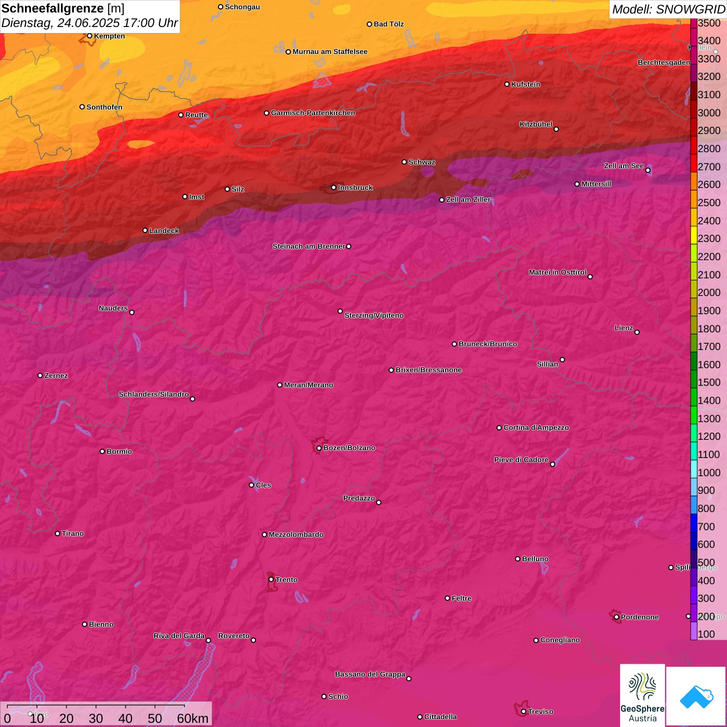
Task: Click the Cles label
Action: tap(263, 485)
